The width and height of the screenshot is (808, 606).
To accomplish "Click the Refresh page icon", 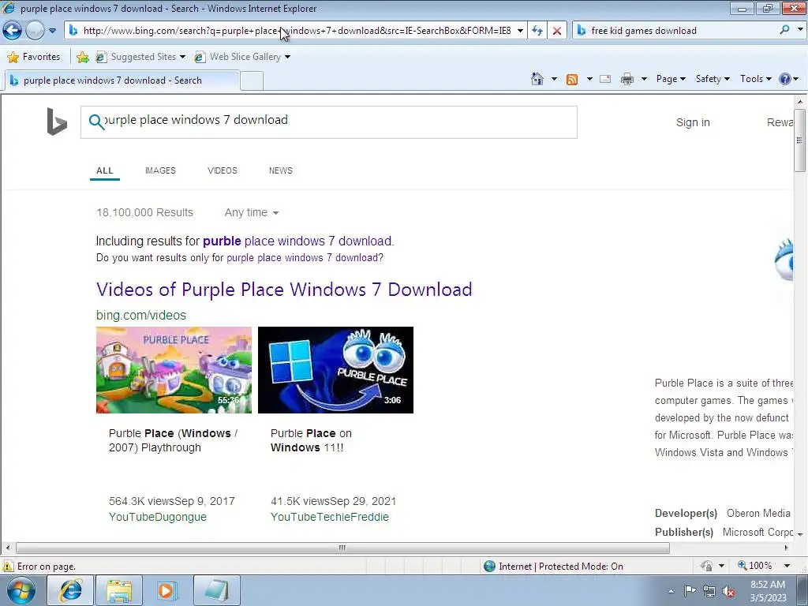I will point(537,31).
